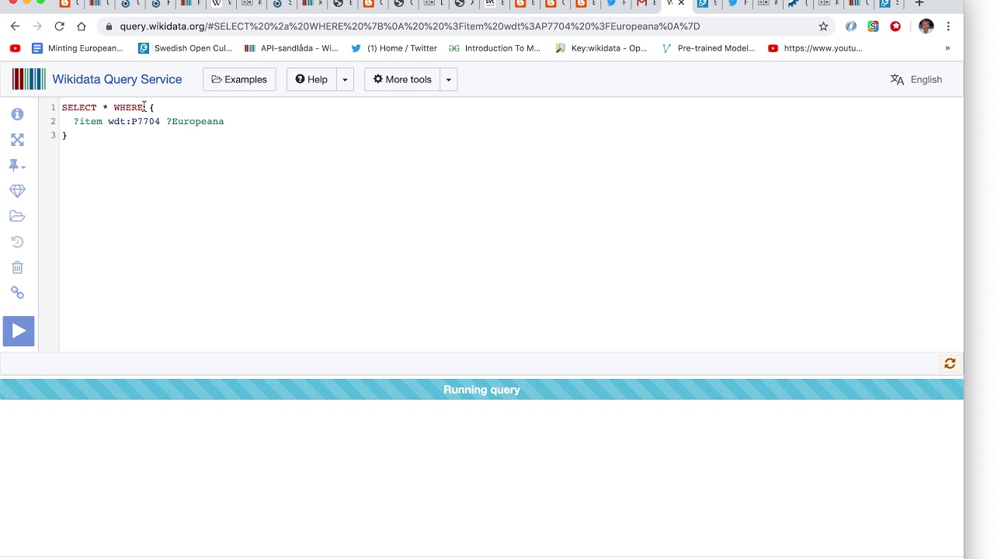This screenshot has width=994, height=559.
Task: Click the YouTube icon bookmark at far left
Action: pos(15,48)
